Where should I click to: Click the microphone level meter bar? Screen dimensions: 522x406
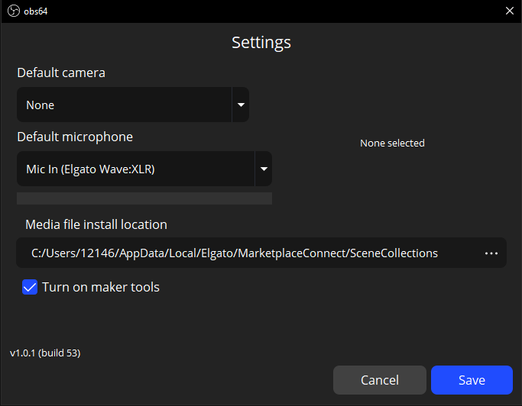tap(144, 198)
